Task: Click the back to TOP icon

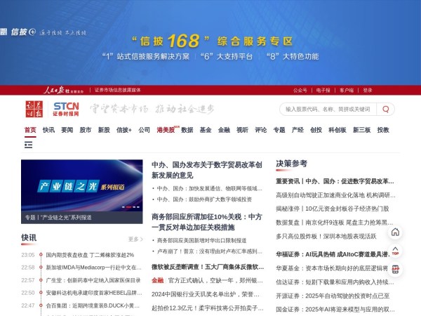Action: click(395, 251)
